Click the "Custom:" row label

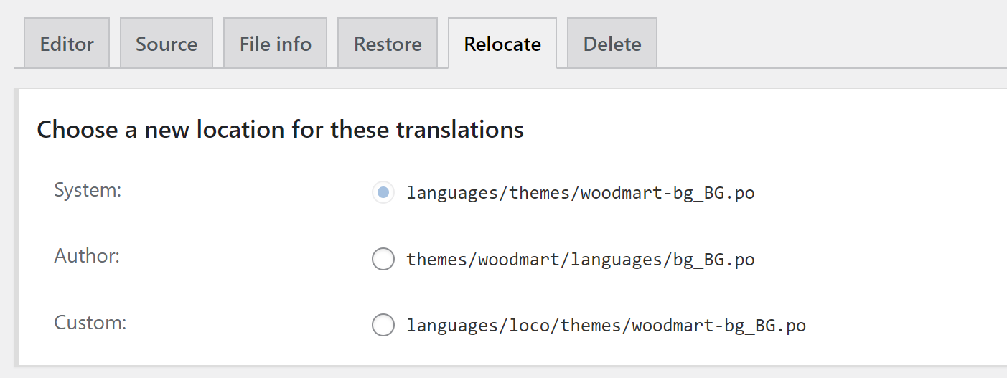[x=90, y=323]
